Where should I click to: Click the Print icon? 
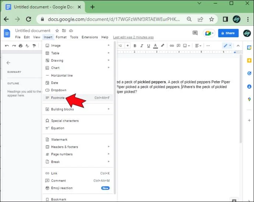point(21,46)
